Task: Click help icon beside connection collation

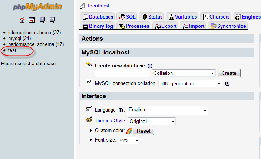Action: click(x=227, y=84)
